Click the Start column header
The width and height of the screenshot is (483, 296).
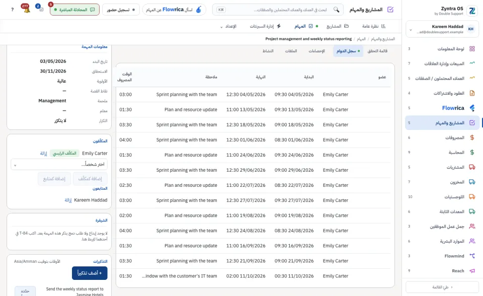(308, 77)
